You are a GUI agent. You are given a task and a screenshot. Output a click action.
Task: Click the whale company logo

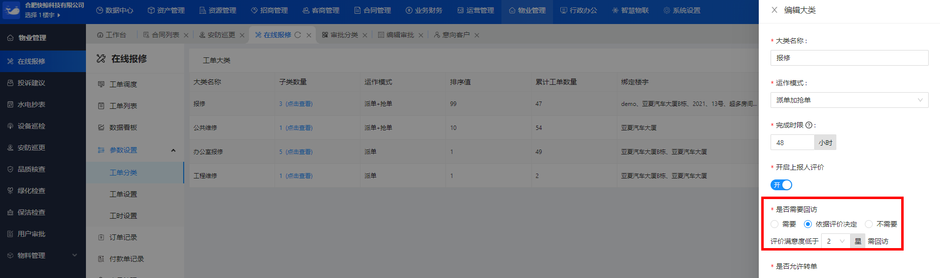point(11,10)
